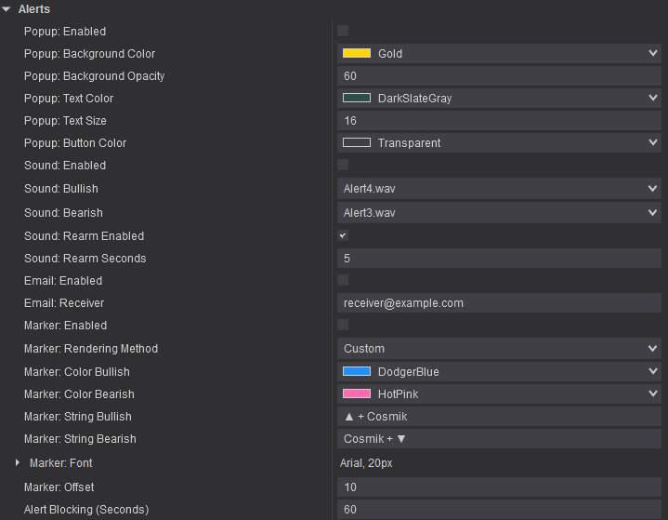Enable the Marker: Enabled checkbox
This screenshot has width=668, height=520.
click(x=343, y=325)
